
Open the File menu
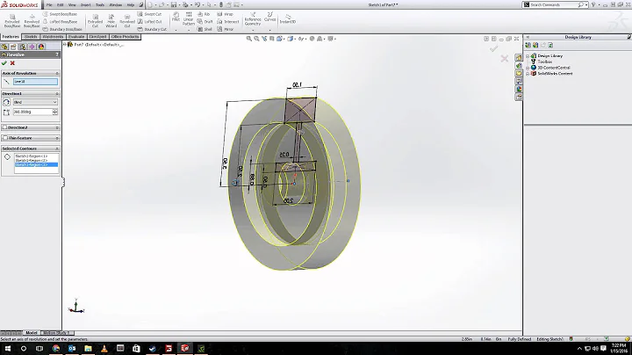point(49,5)
